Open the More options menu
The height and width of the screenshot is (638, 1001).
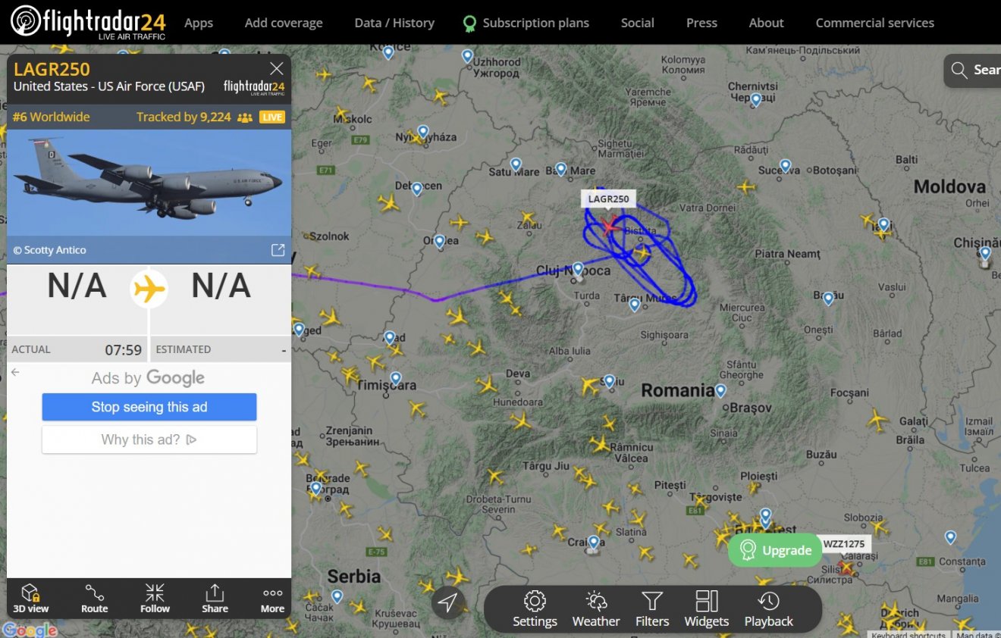pos(272,599)
